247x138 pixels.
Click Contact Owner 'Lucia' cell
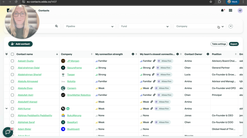click(187, 75)
